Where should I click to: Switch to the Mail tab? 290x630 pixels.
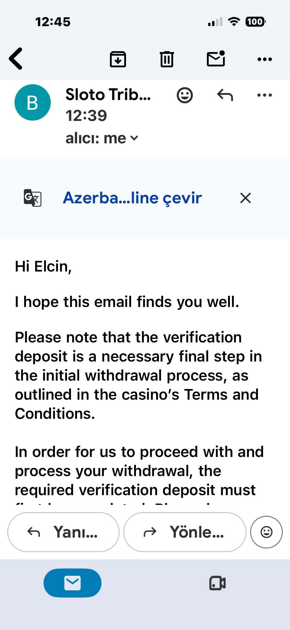[x=72, y=583]
